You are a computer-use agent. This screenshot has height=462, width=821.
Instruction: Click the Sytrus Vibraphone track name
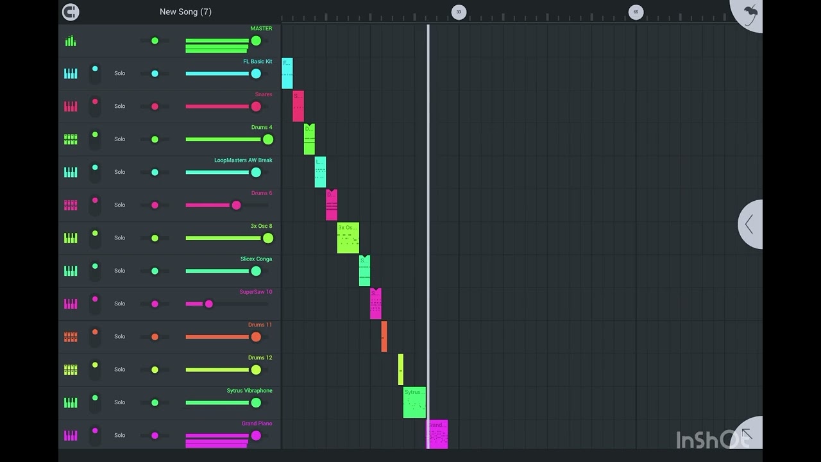[250, 391]
